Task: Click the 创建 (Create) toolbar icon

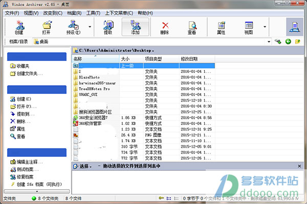Action: tap(19, 27)
